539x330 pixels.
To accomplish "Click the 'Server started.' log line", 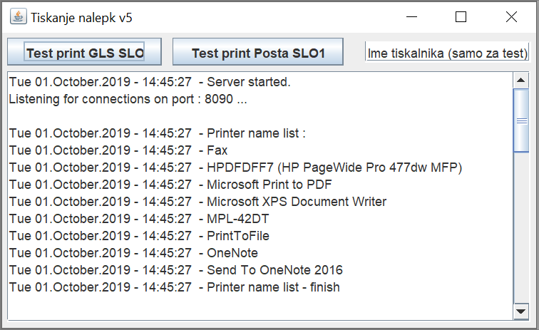I will [150, 82].
